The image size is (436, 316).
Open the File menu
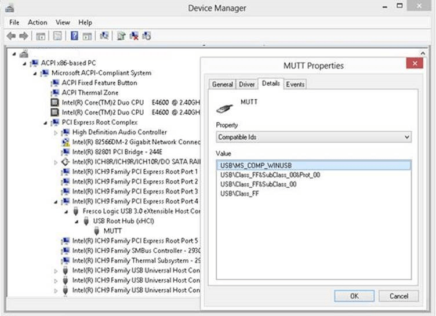(x=14, y=22)
